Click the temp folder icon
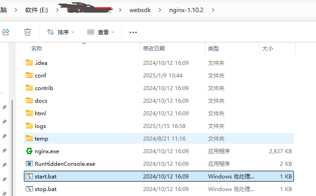Screen dimensions: 316x196 (29, 138)
